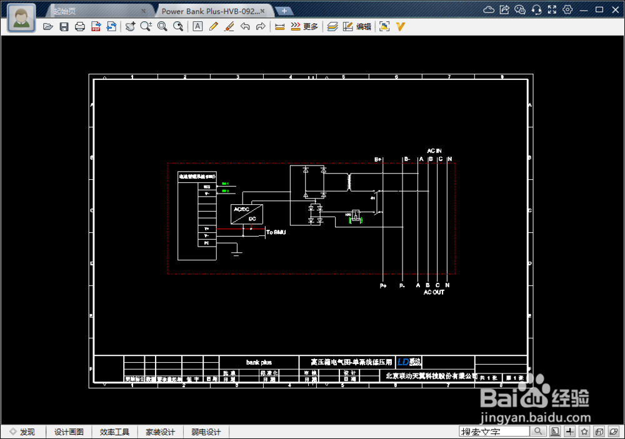Select the text annotation A tool
This screenshot has width=625, height=439.
click(x=197, y=27)
